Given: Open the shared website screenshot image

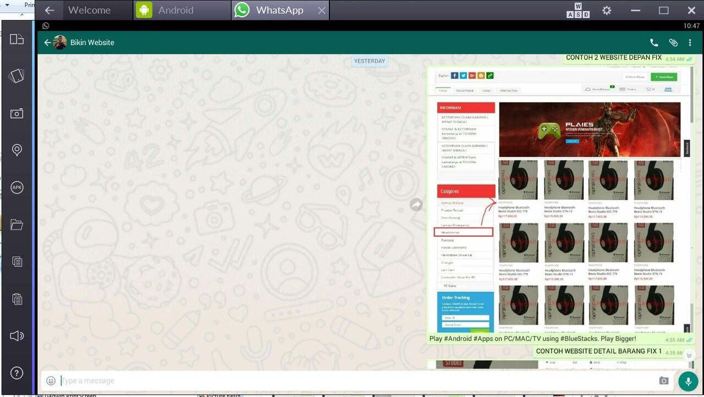Looking at the screenshot, I should pos(560,200).
